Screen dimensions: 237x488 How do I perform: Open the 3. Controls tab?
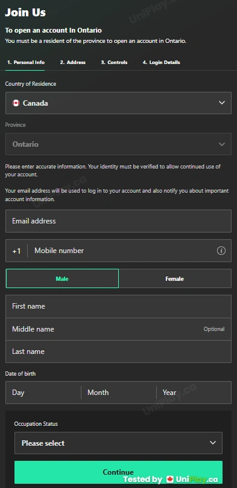tap(114, 62)
